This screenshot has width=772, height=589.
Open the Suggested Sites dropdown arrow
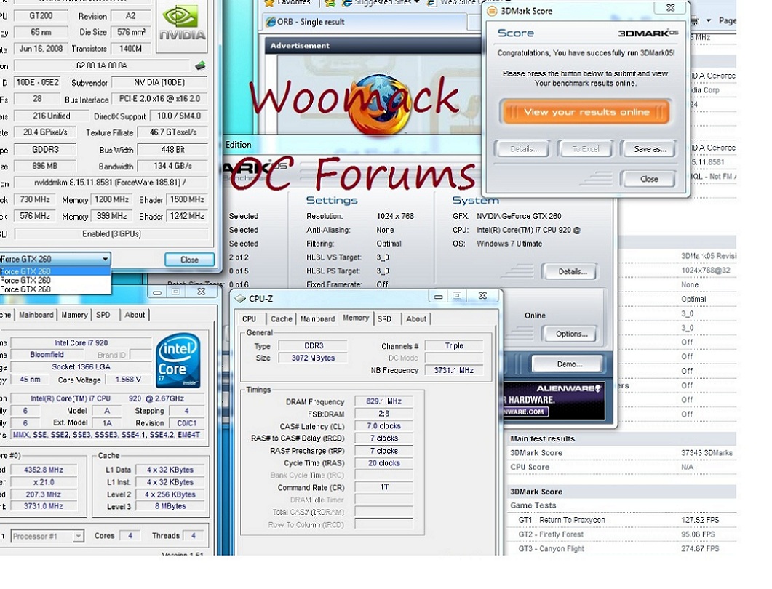pyautogui.click(x=416, y=2)
